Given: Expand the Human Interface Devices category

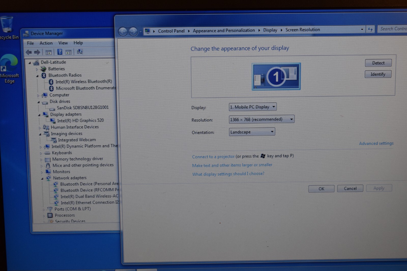Looking at the screenshot, I should pos(40,128).
